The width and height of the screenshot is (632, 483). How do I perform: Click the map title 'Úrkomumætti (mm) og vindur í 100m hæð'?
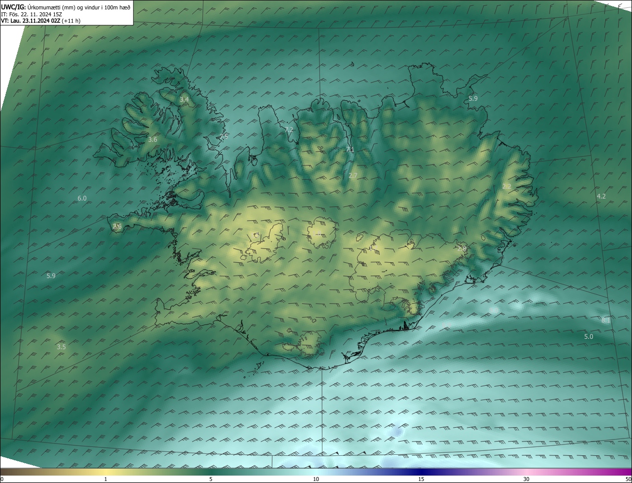(x=79, y=7)
